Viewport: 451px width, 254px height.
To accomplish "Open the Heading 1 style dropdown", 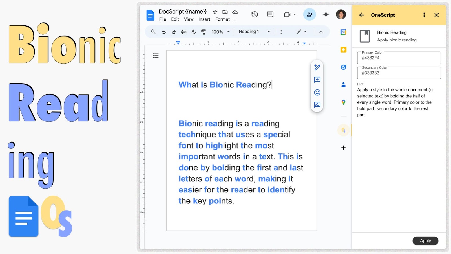I will tap(254, 32).
